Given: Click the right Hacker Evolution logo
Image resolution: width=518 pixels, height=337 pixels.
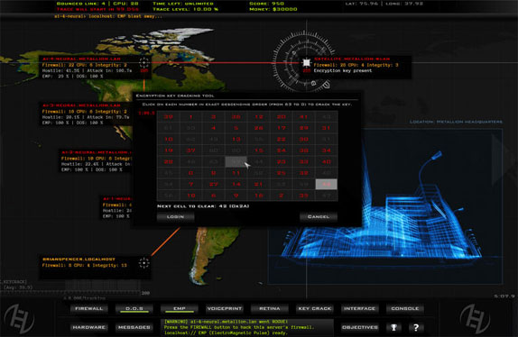Looking at the screenshot, I should tap(475, 319).
